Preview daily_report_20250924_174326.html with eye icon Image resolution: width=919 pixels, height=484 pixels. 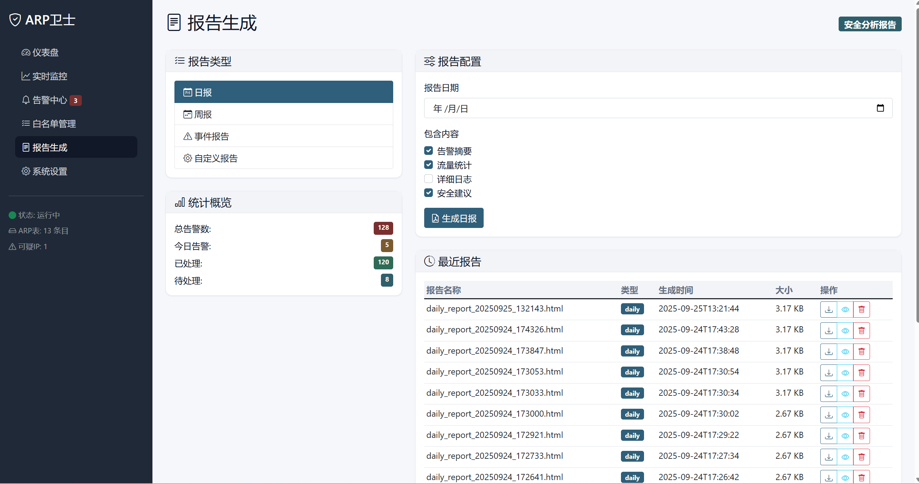845,330
